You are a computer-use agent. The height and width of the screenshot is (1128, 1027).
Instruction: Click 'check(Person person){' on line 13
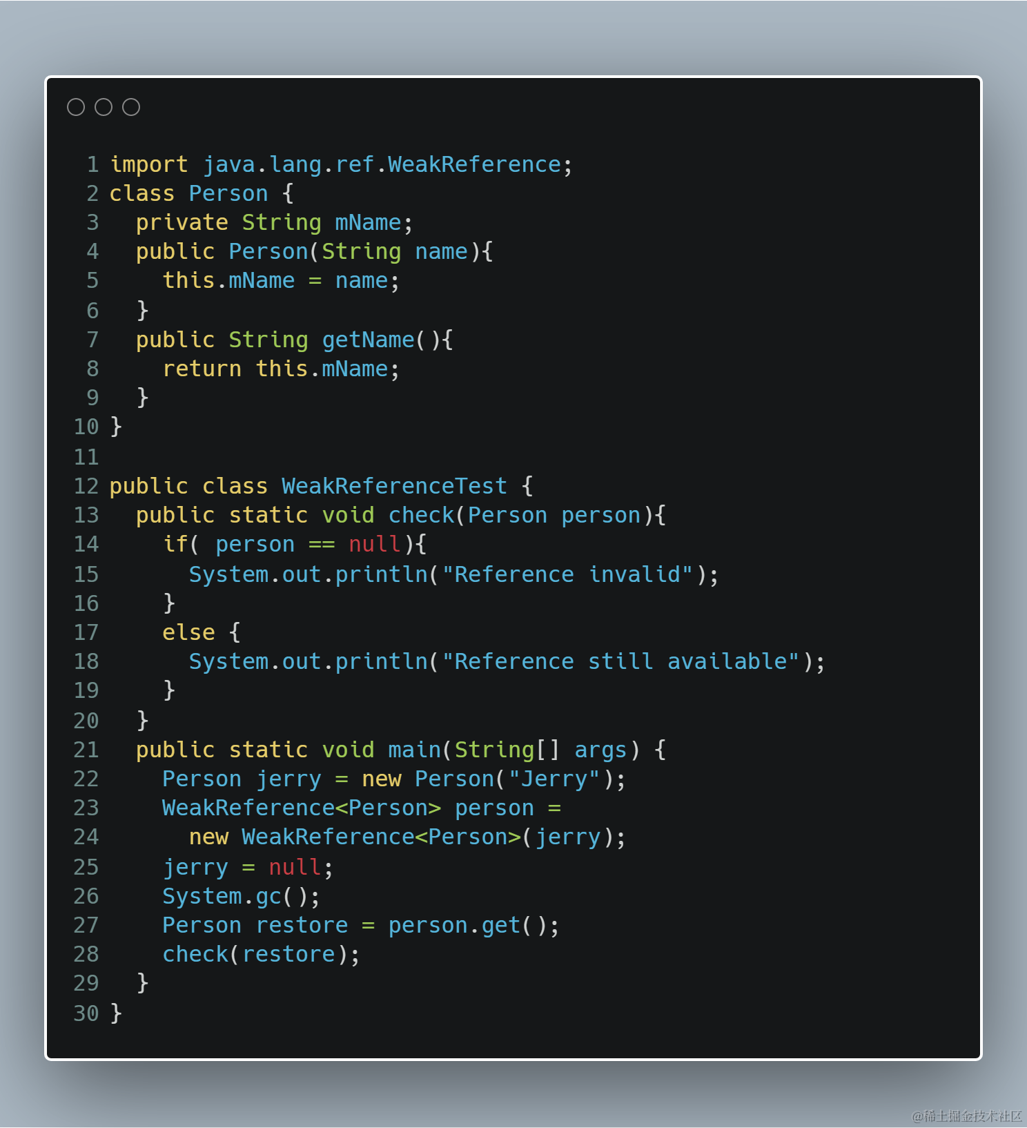pos(527,516)
